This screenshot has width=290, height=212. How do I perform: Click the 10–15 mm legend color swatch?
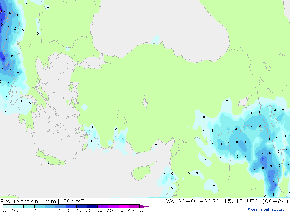coord(61,206)
